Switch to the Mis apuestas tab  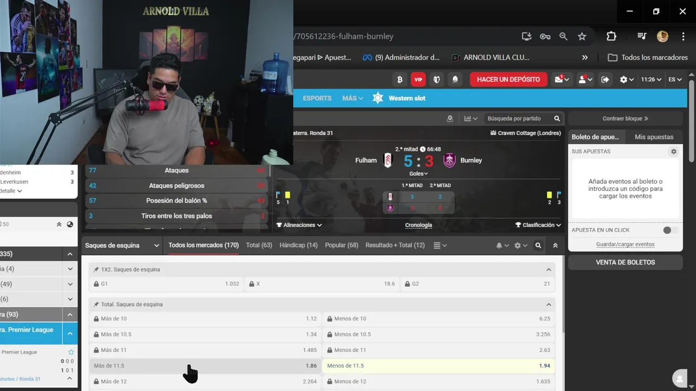[654, 137]
